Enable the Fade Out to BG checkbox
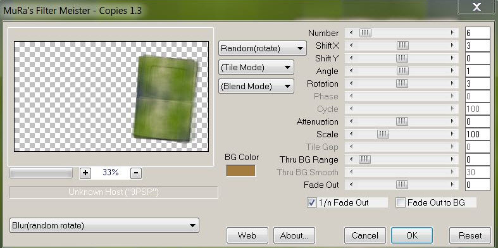This screenshot has height=248, width=498. (x=401, y=202)
